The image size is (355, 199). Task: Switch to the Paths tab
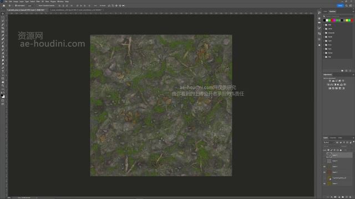[340, 138]
